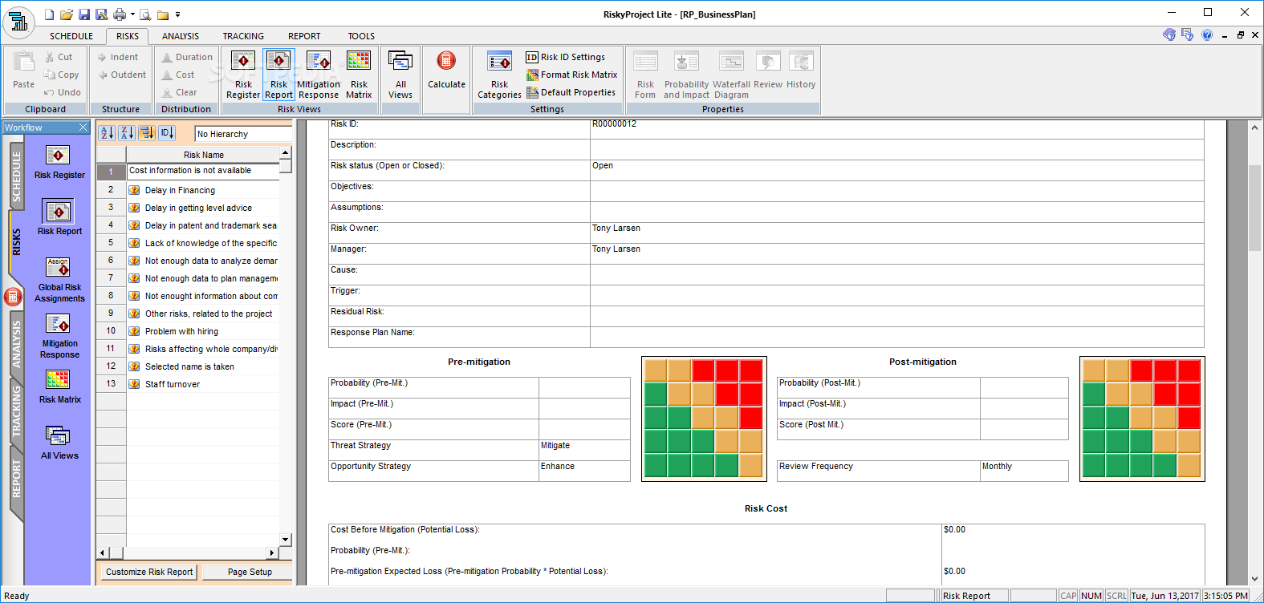Open Risk Matrix in Workflow panel

[x=59, y=386]
